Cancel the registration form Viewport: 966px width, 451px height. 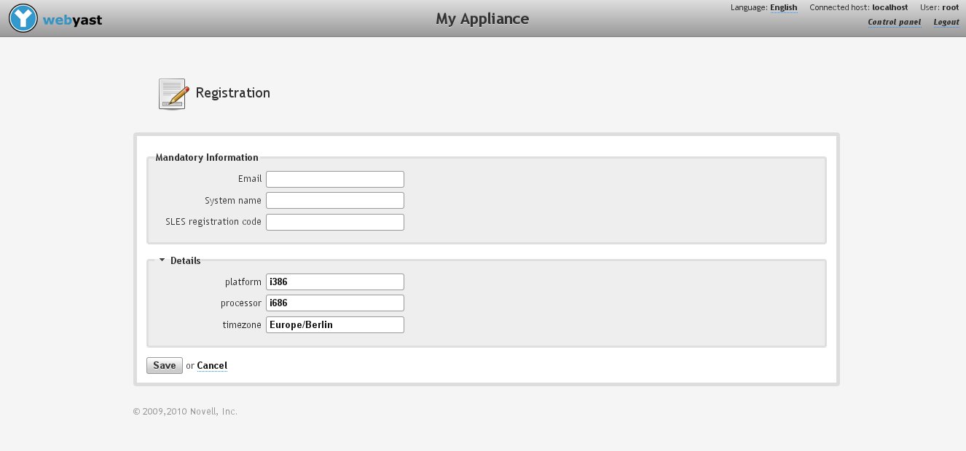tap(212, 366)
